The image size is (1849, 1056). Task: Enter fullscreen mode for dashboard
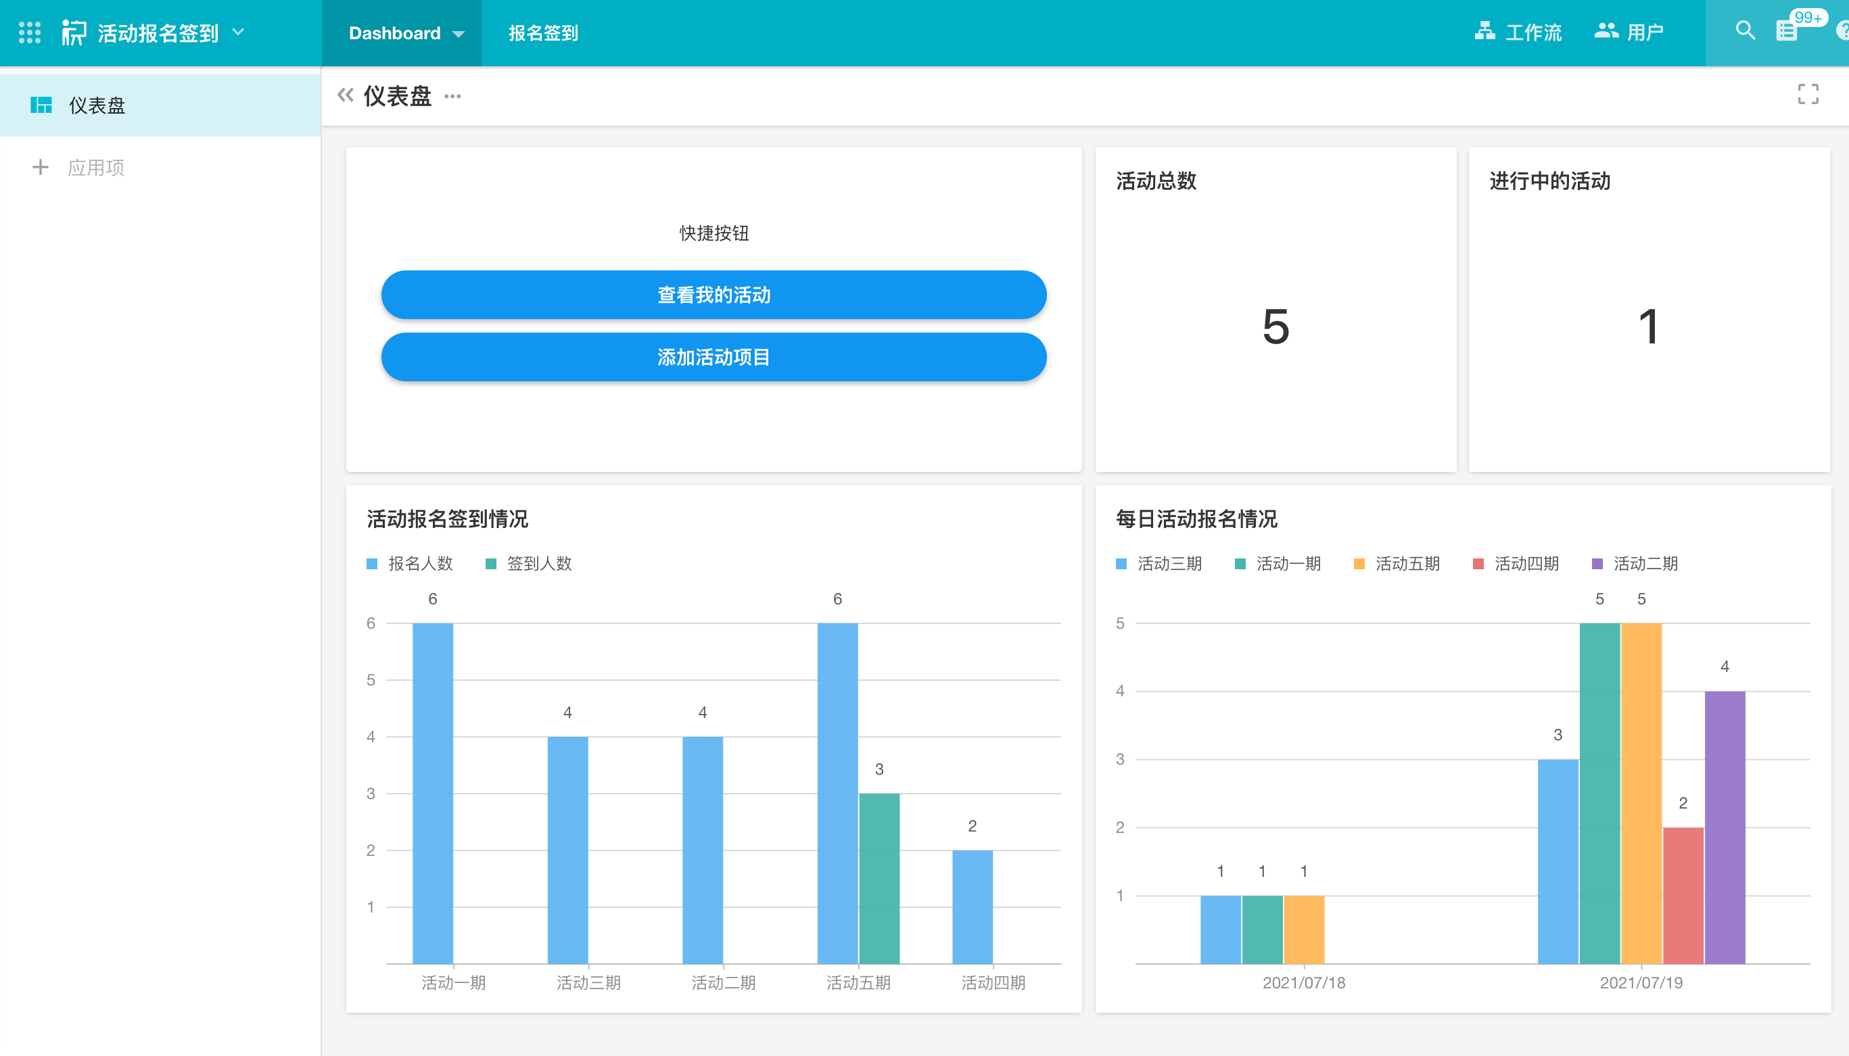coord(1808,94)
